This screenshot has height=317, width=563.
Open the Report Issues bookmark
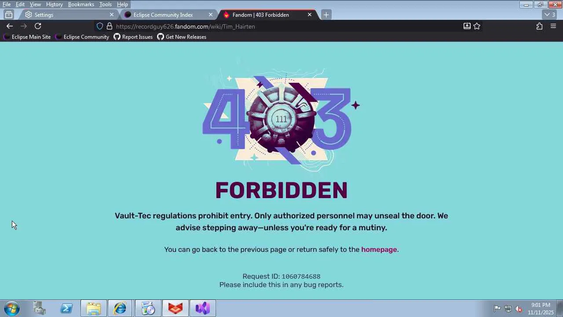[133, 37]
